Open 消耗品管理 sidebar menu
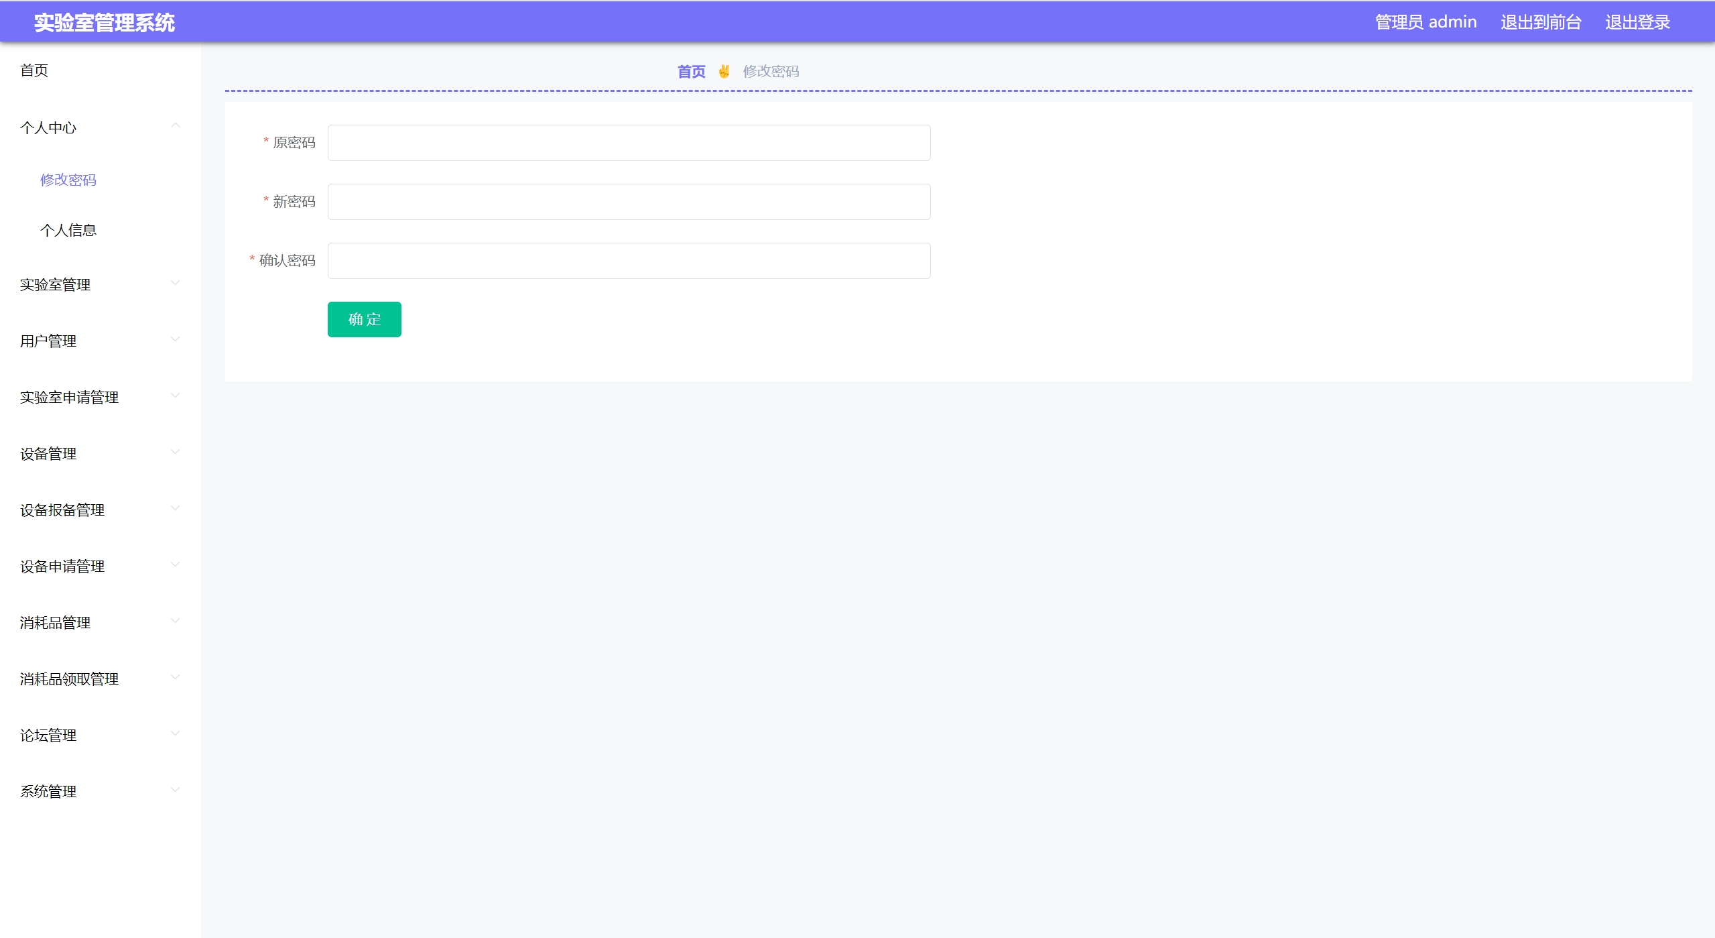The height and width of the screenshot is (938, 1715). point(56,622)
